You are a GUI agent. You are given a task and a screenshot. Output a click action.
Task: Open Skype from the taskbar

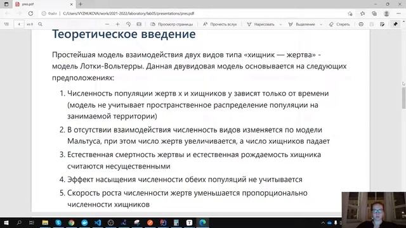pos(58,222)
